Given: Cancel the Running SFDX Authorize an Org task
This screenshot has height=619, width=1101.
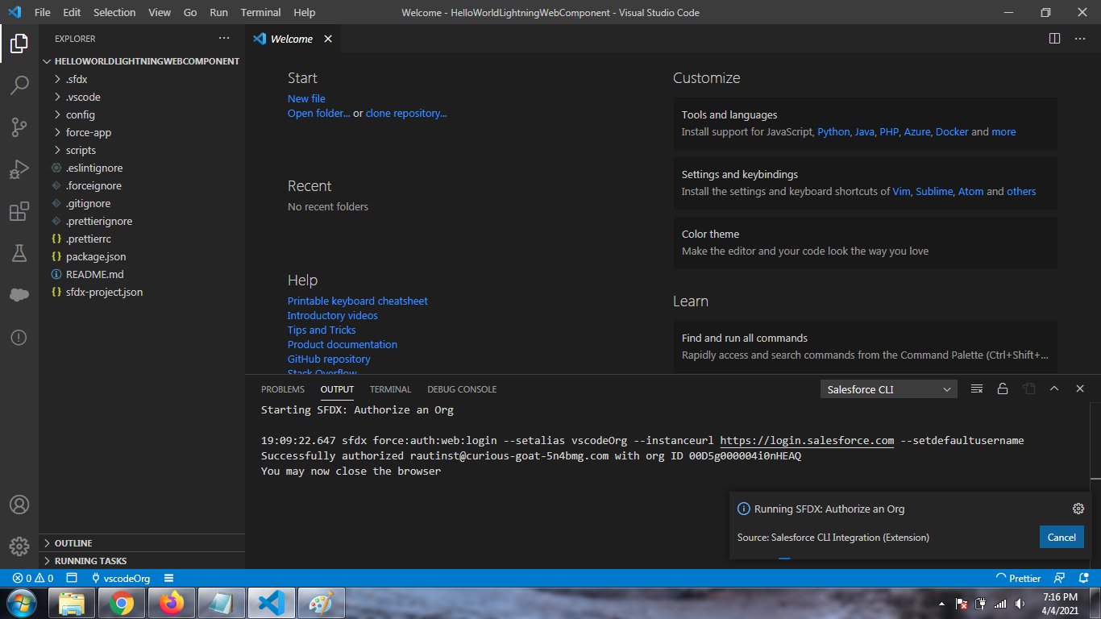Looking at the screenshot, I should tap(1062, 537).
